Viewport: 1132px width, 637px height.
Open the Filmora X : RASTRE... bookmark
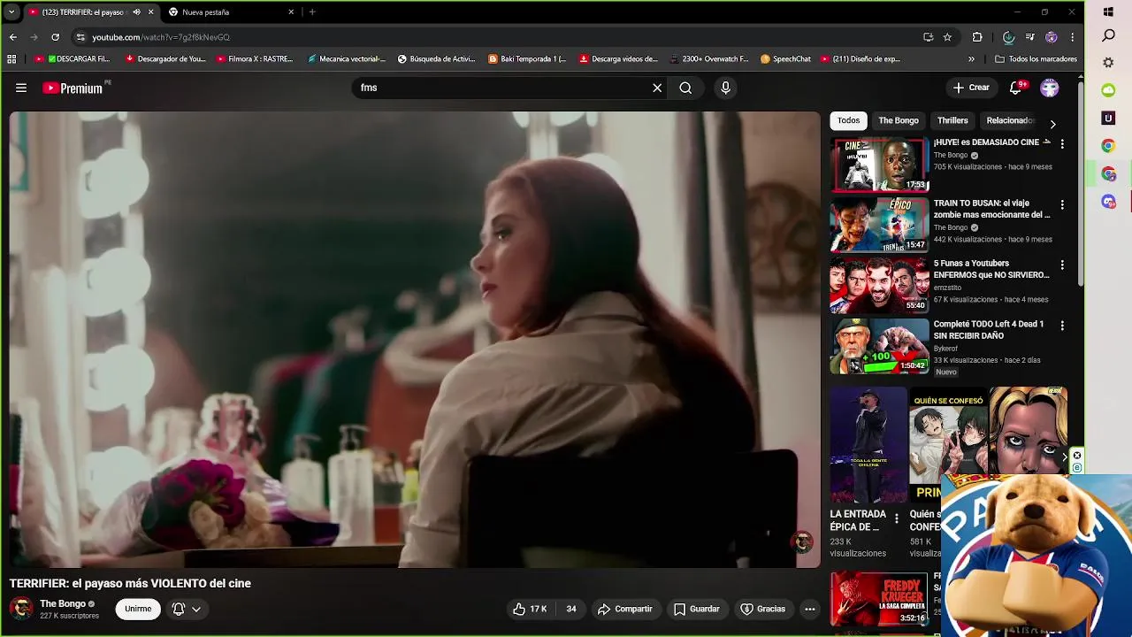(x=255, y=59)
